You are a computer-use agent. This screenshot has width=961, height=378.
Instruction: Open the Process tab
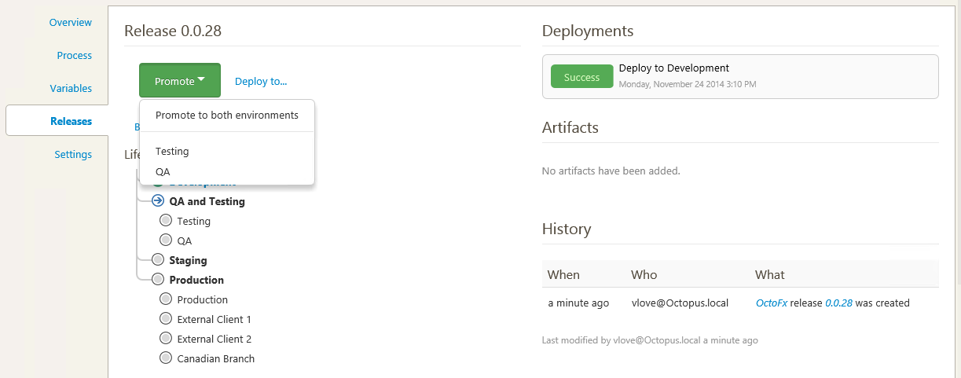click(75, 56)
